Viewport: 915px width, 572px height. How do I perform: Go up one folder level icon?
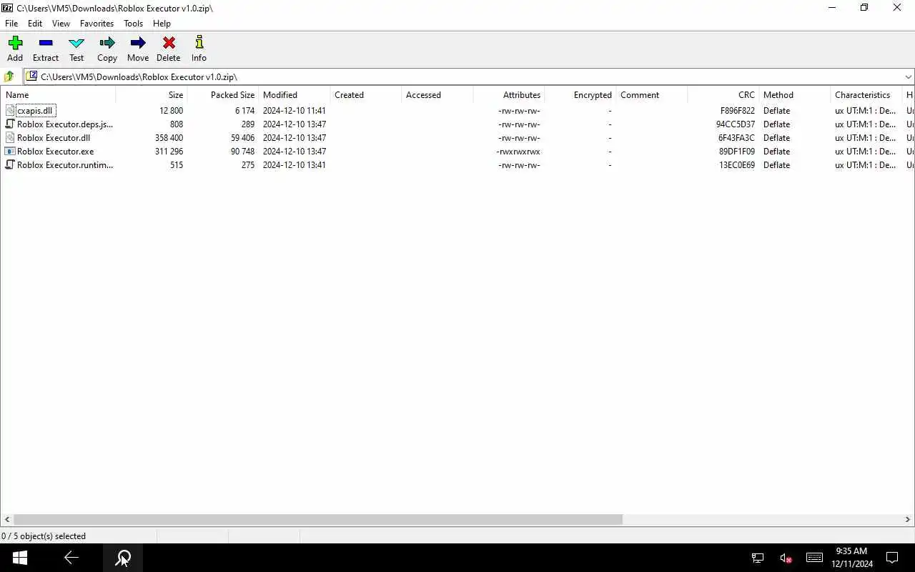pos(9,77)
